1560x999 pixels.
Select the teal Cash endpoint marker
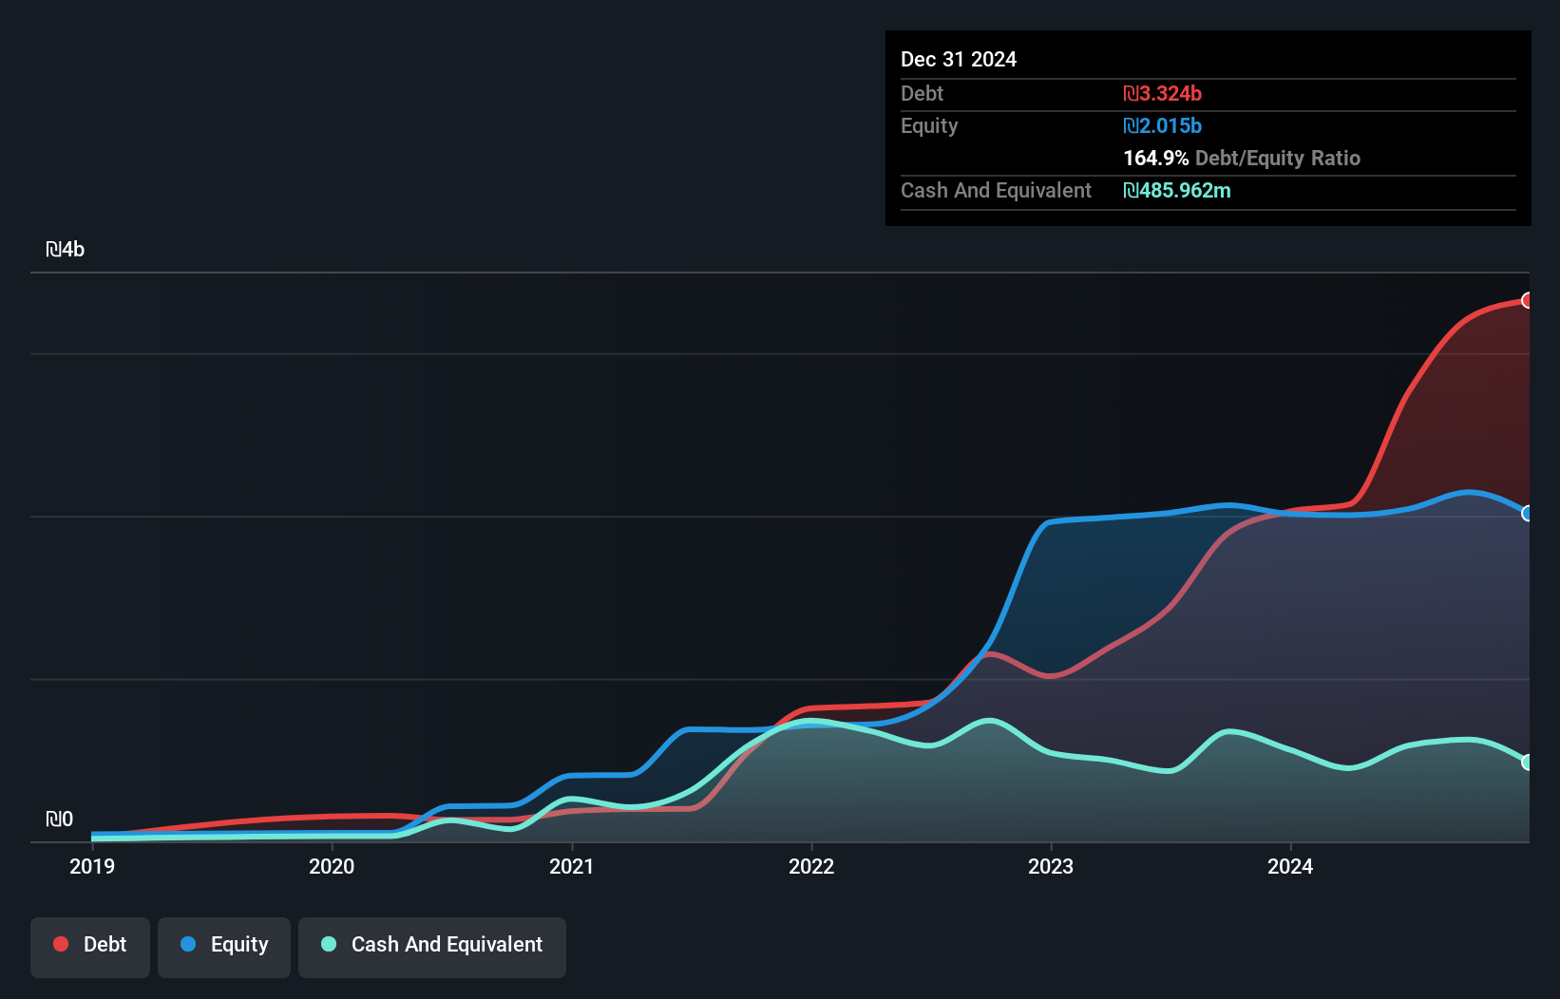click(x=1528, y=762)
